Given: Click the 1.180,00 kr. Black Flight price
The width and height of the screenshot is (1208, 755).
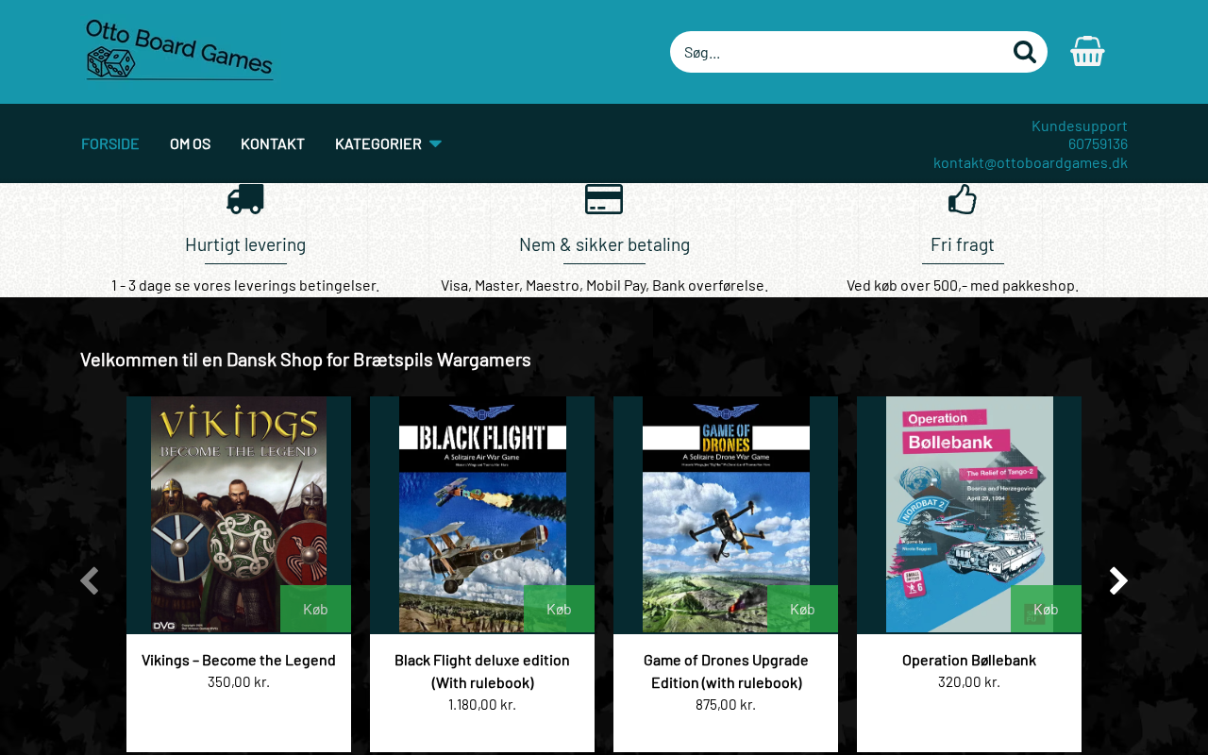Looking at the screenshot, I should 482,704.
